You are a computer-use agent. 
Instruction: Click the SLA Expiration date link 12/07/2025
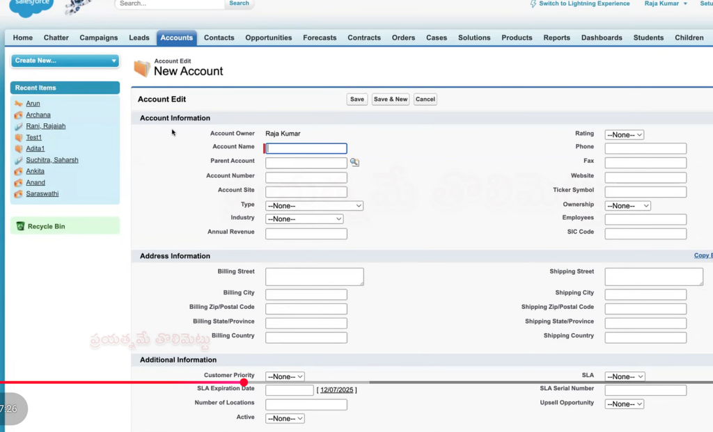pyautogui.click(x=337, y=390)
